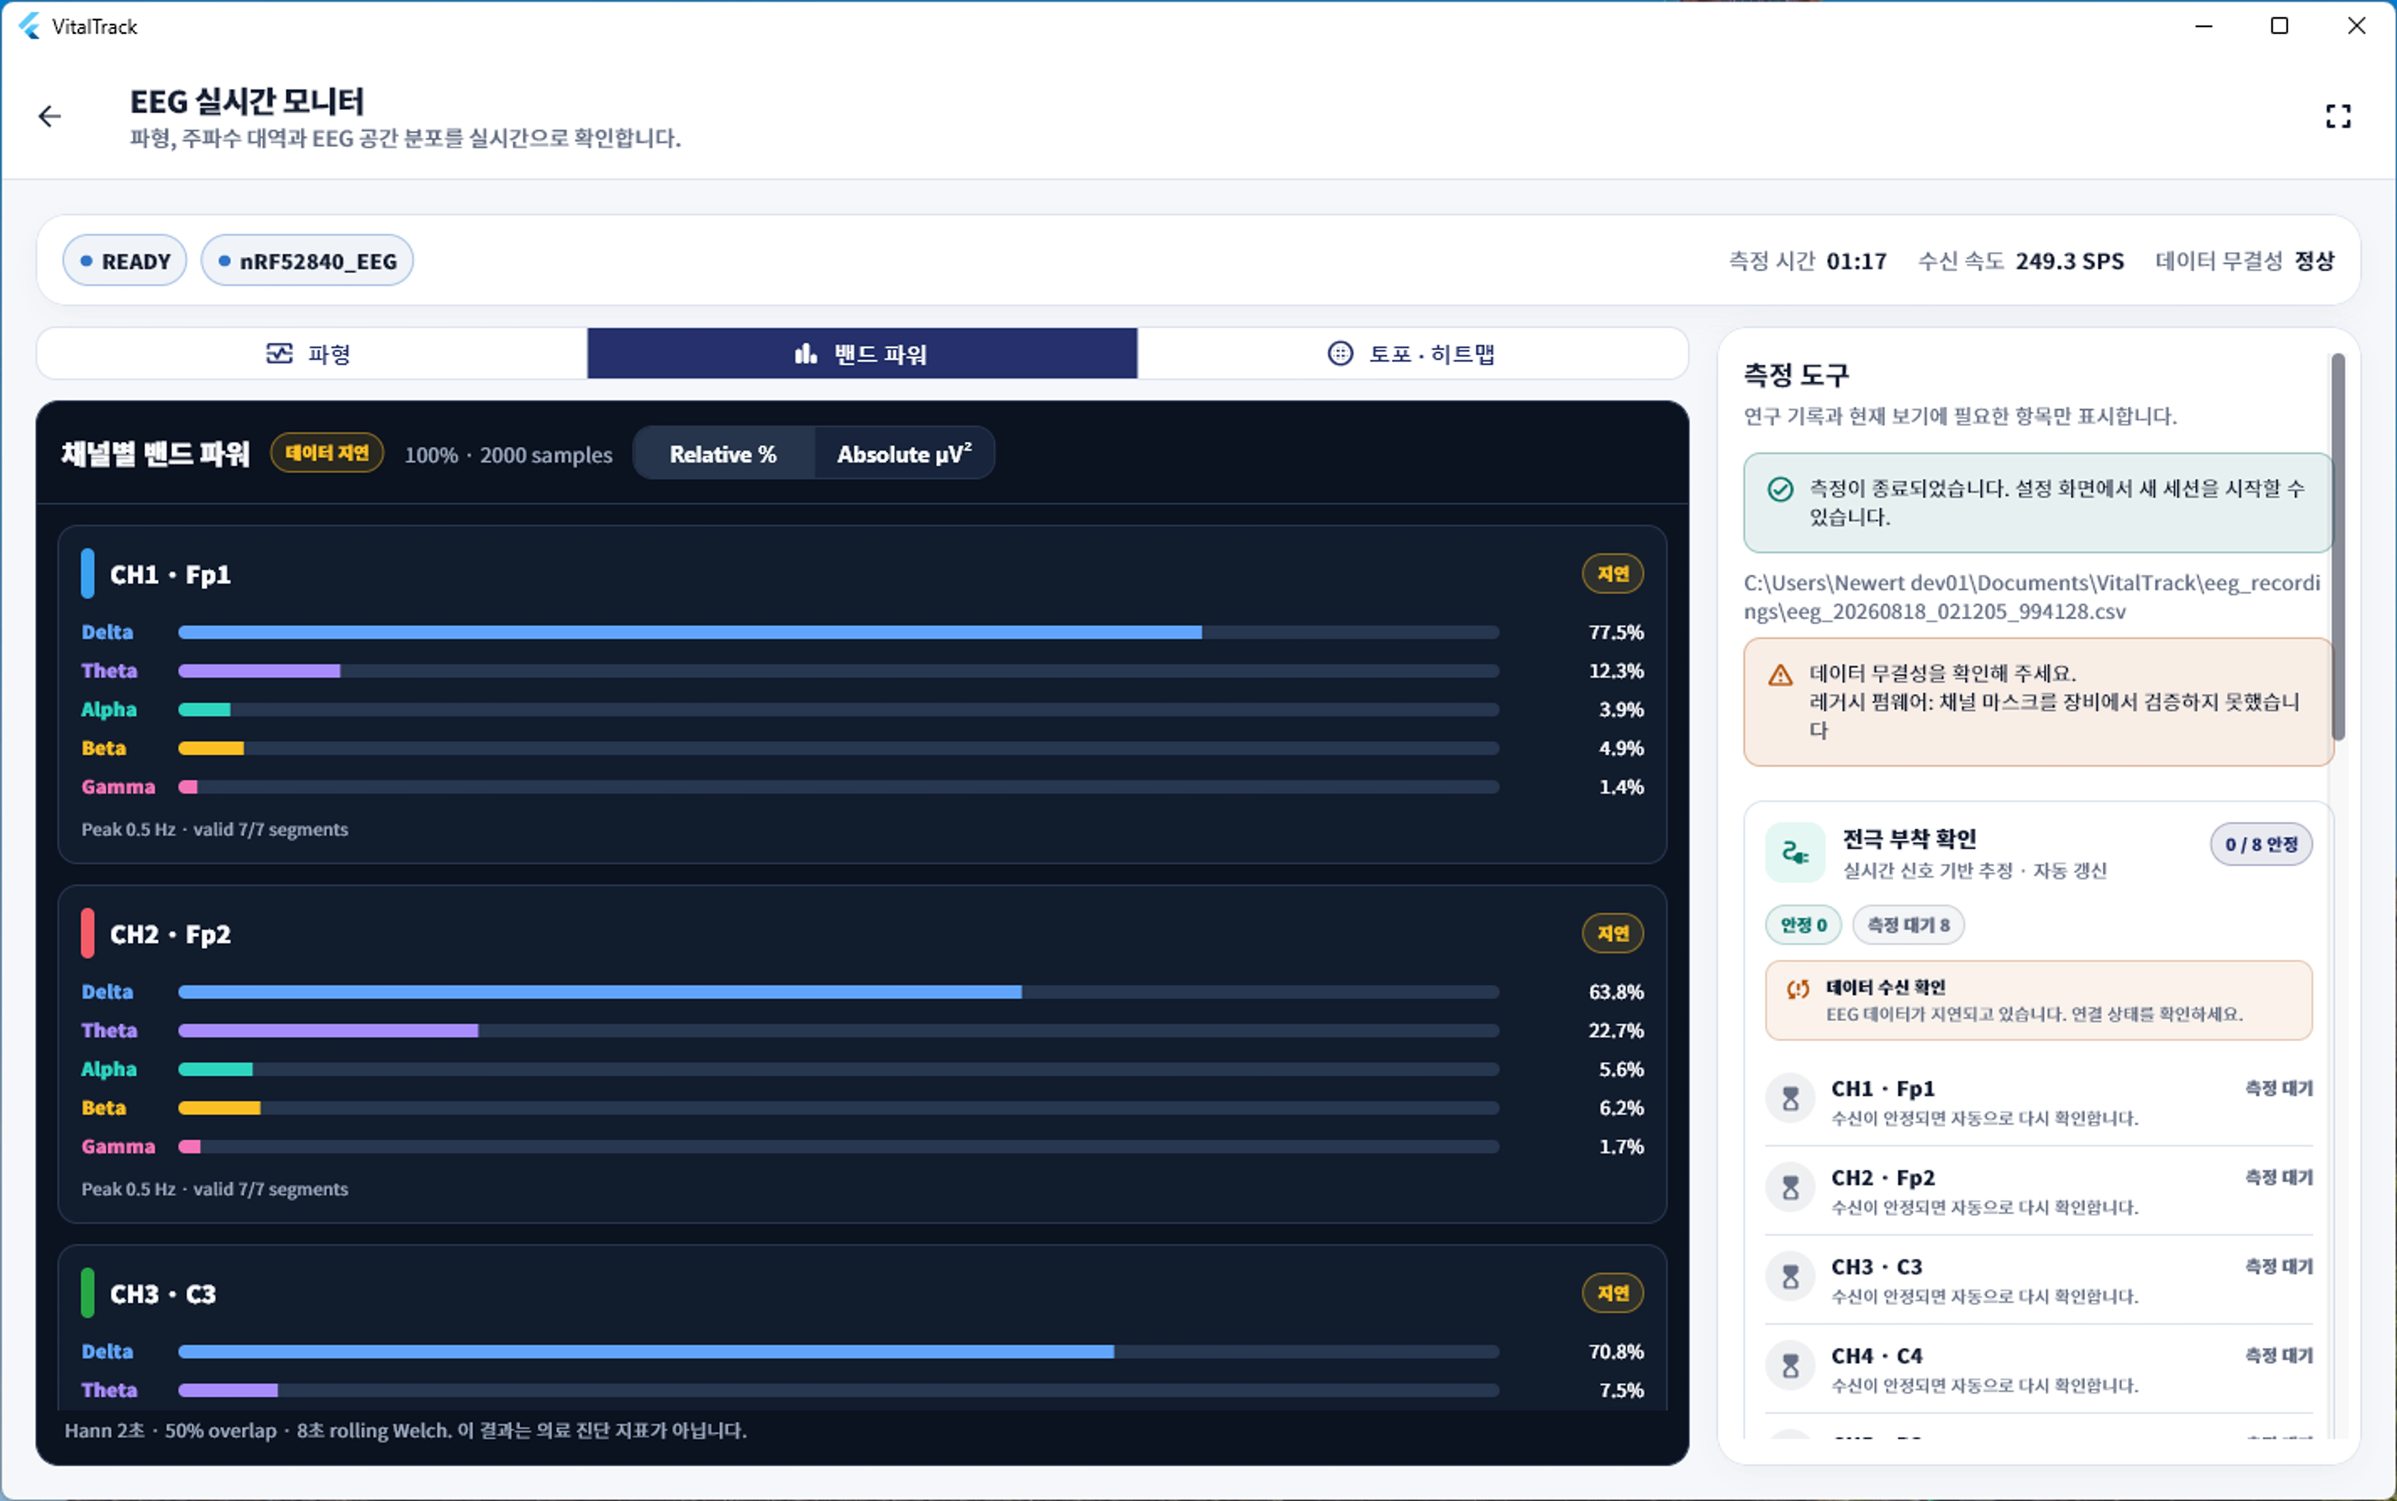Click the hourglass icon for CH3 · C3 row

[1791, 1277]
